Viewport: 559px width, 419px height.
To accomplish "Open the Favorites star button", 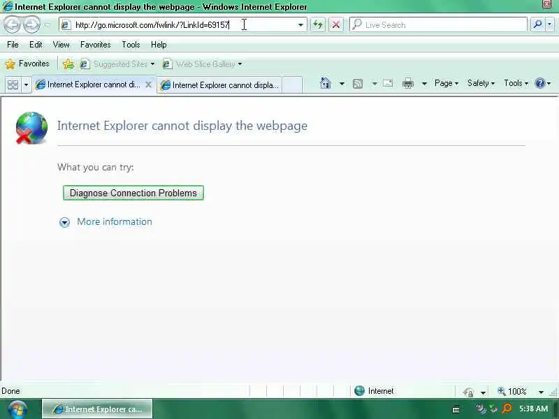I will [x=27, y=64].
